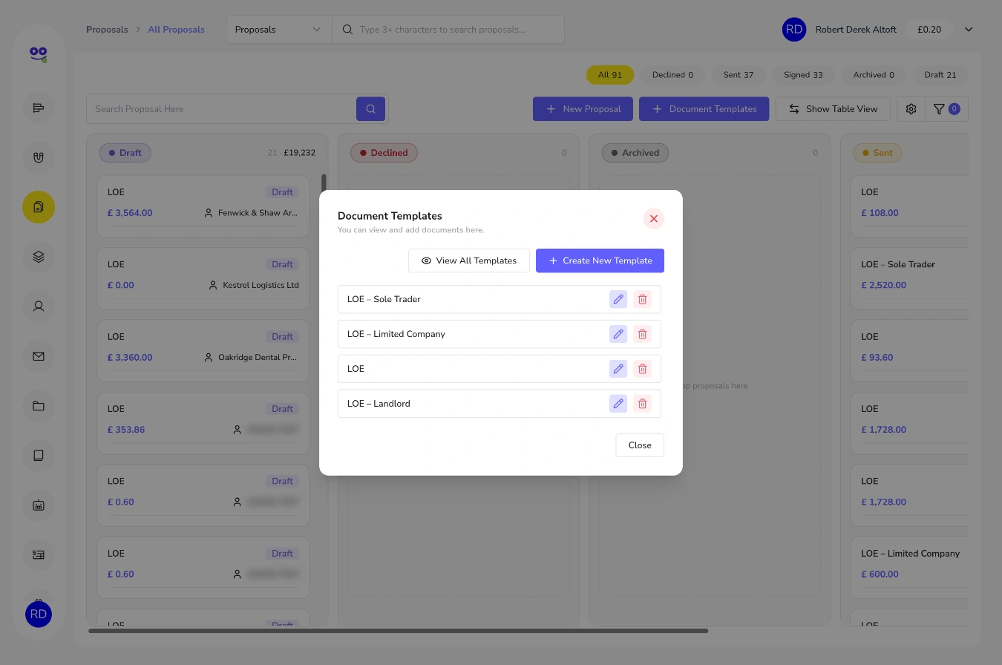
Task: Expand the account menu chevron beside £0.20
Action: (x=969, y=30)
